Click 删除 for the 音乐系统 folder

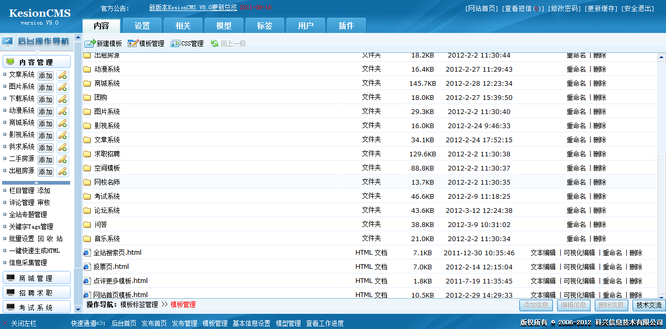(x=600, y=239)
